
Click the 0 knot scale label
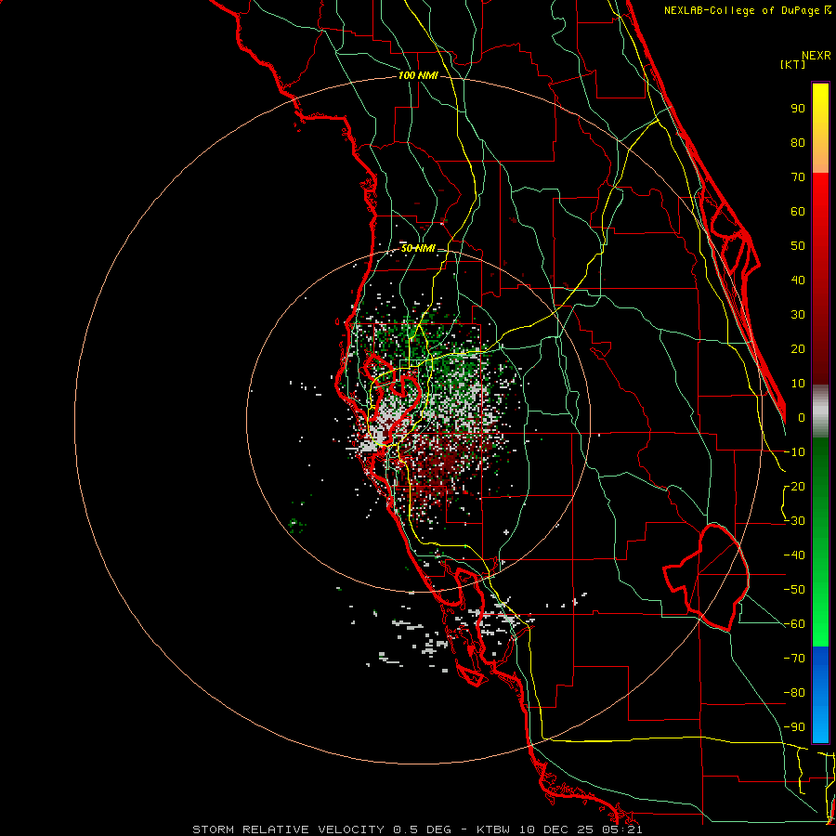(x=802, y=418)
